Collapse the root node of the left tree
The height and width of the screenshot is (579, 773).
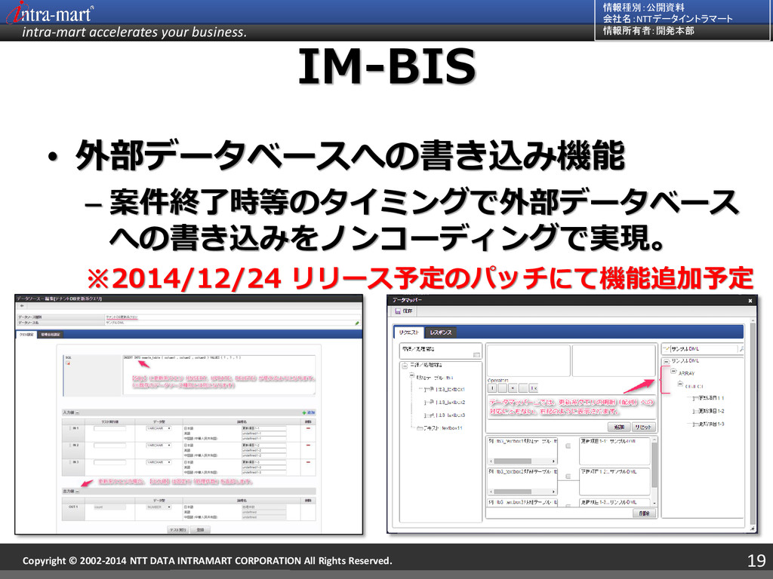[x=405, y=366]
